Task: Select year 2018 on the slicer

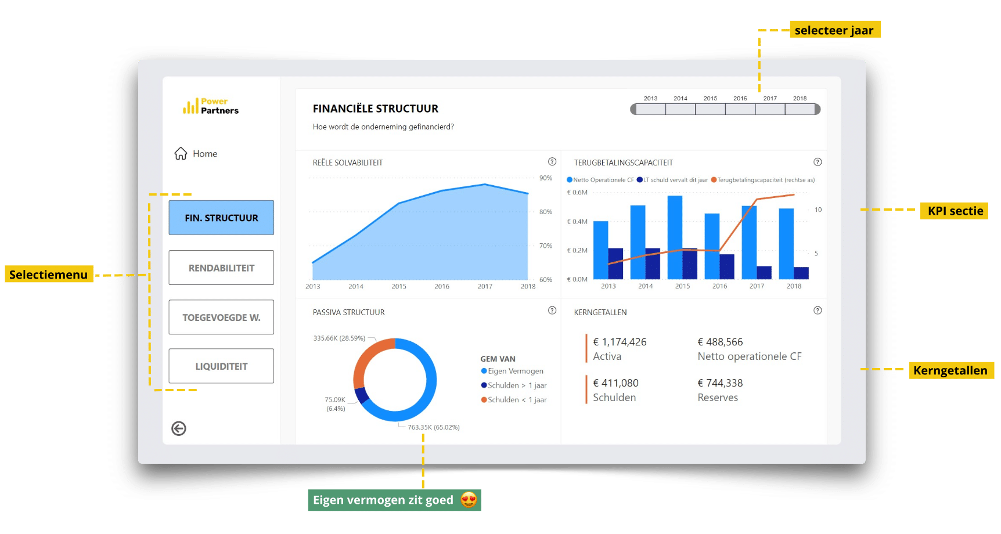Action: point(800,109)
